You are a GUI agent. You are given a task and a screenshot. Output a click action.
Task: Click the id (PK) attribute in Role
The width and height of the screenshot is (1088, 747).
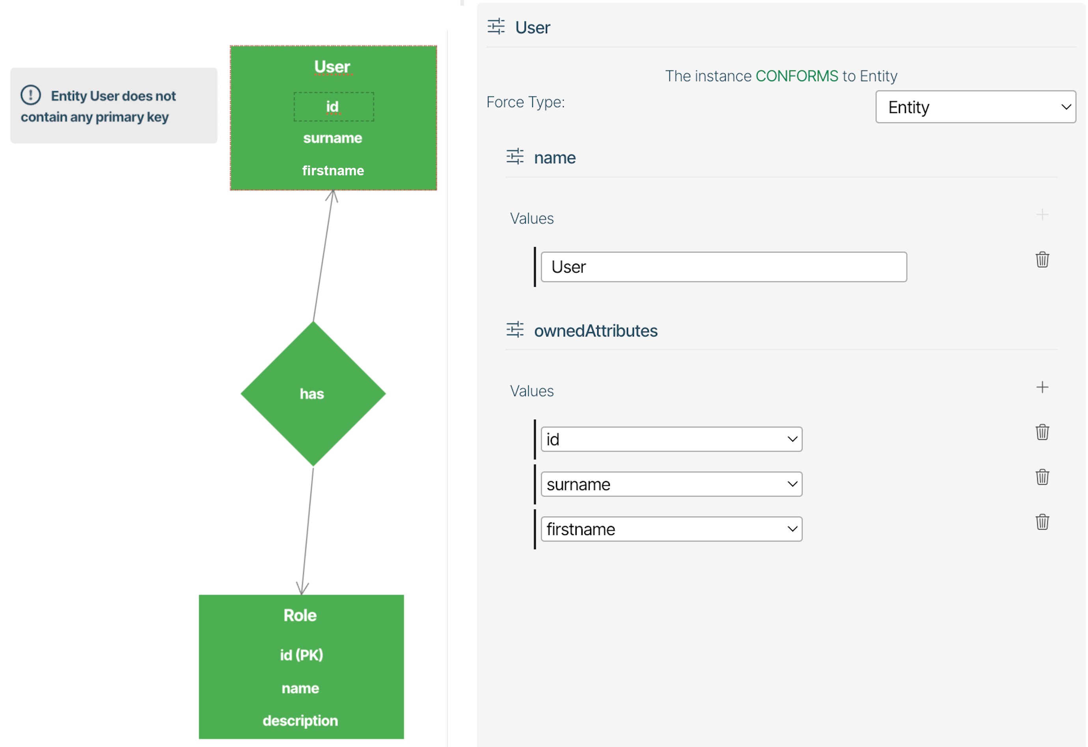(x=302, y=656)
